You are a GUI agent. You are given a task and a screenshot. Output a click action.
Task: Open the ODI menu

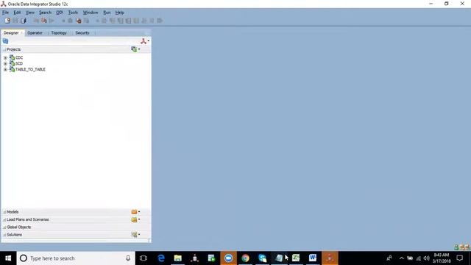pos(60,13)
